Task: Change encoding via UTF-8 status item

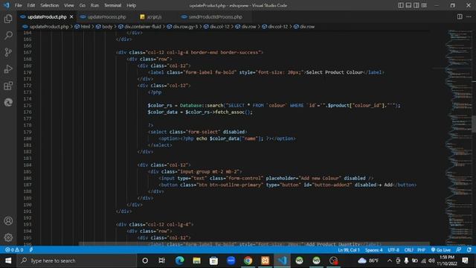Action: pyautogui.click(x=393, y=250)
